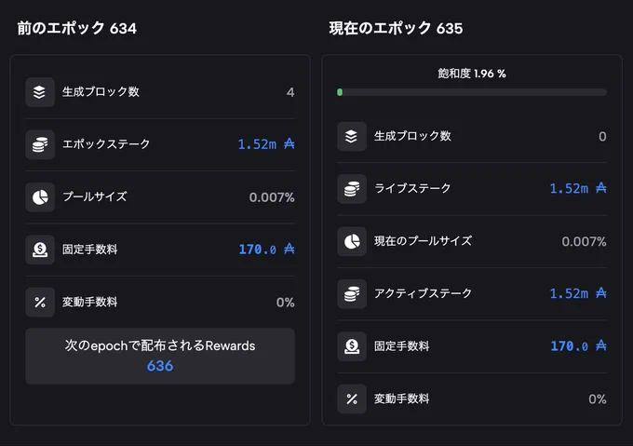The image size is (633, 446).
Task: Click the percent icon for previous epoch 変動手数料
Action: [x=39, y=302]
